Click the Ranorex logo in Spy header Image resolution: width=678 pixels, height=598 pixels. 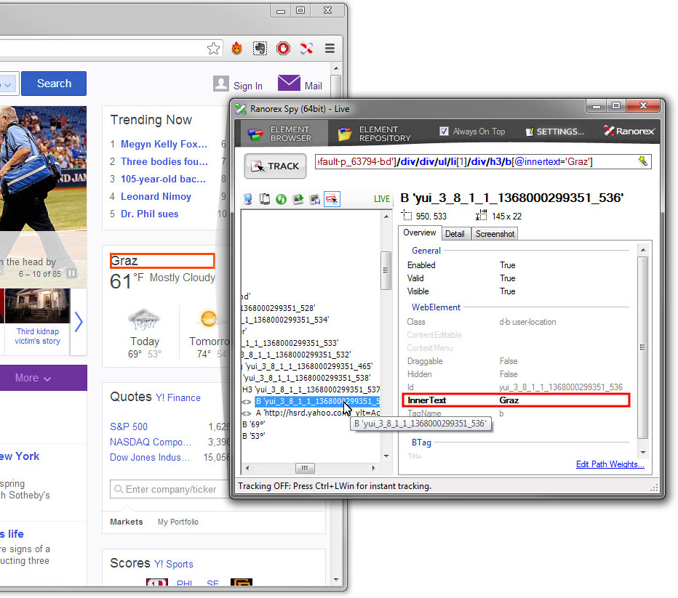coord(629,131)
